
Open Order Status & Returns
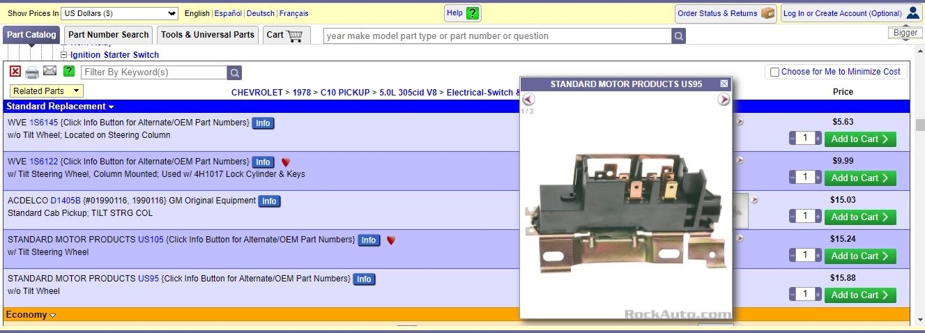(x=726, y=13)
